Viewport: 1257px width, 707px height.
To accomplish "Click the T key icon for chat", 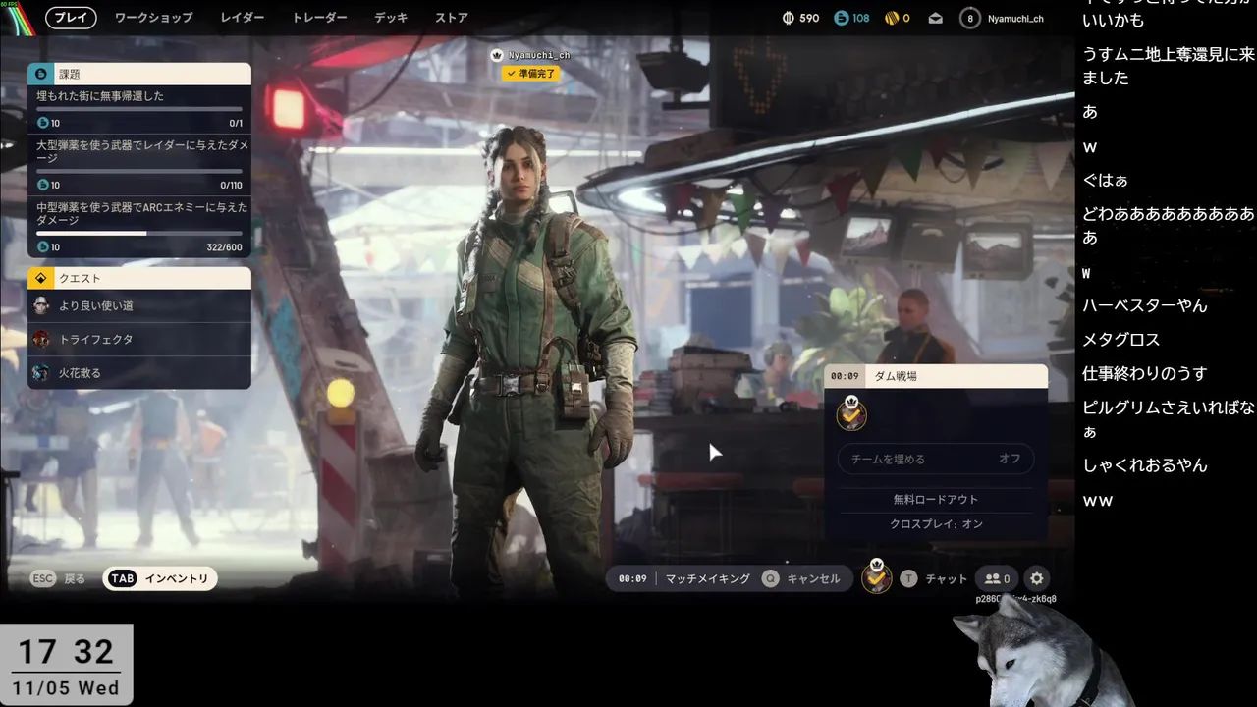I will (908, 578).
